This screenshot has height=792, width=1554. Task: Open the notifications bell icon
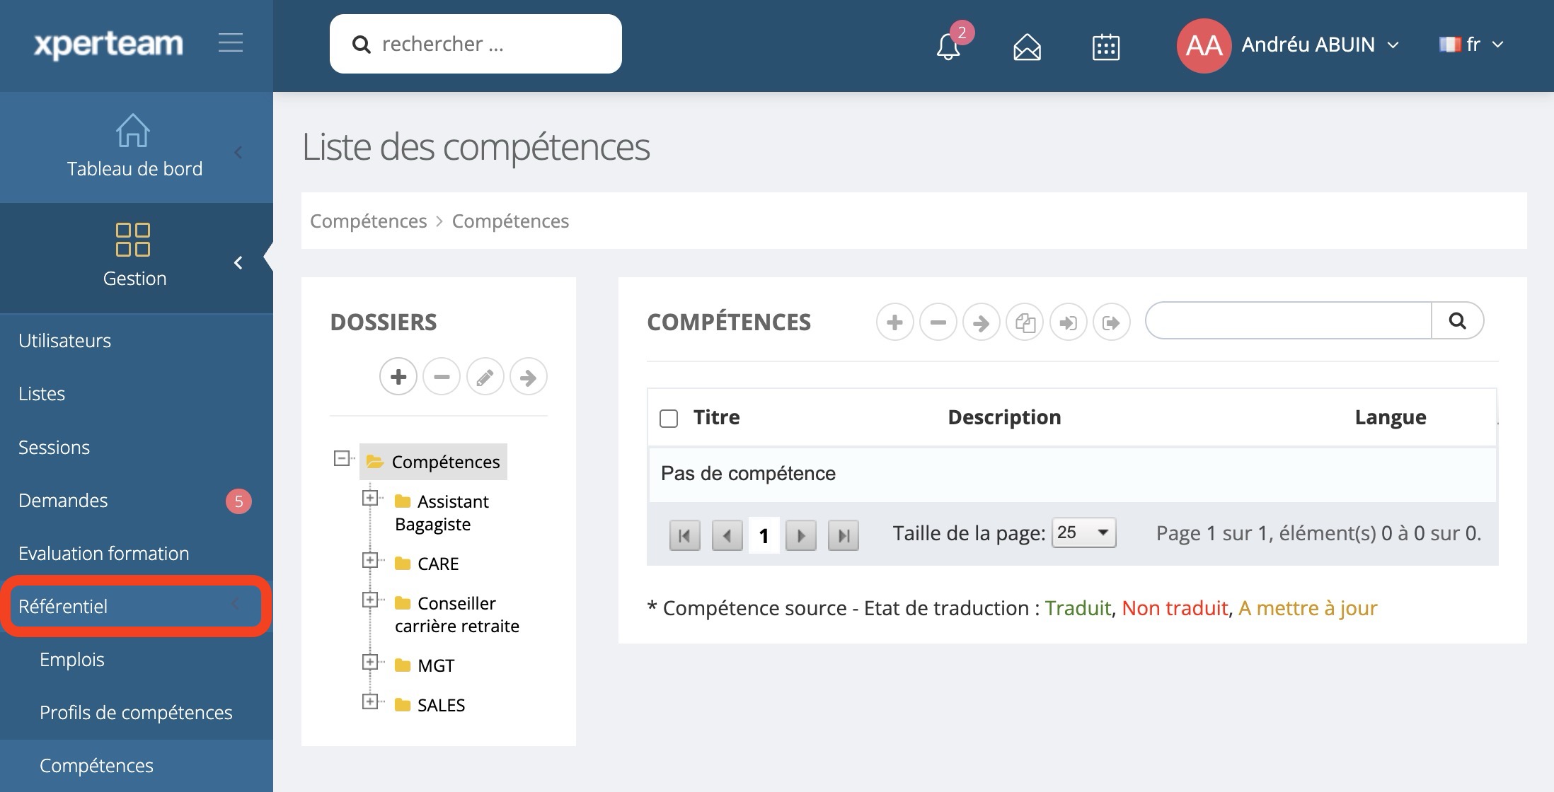(x=948, y=47)
